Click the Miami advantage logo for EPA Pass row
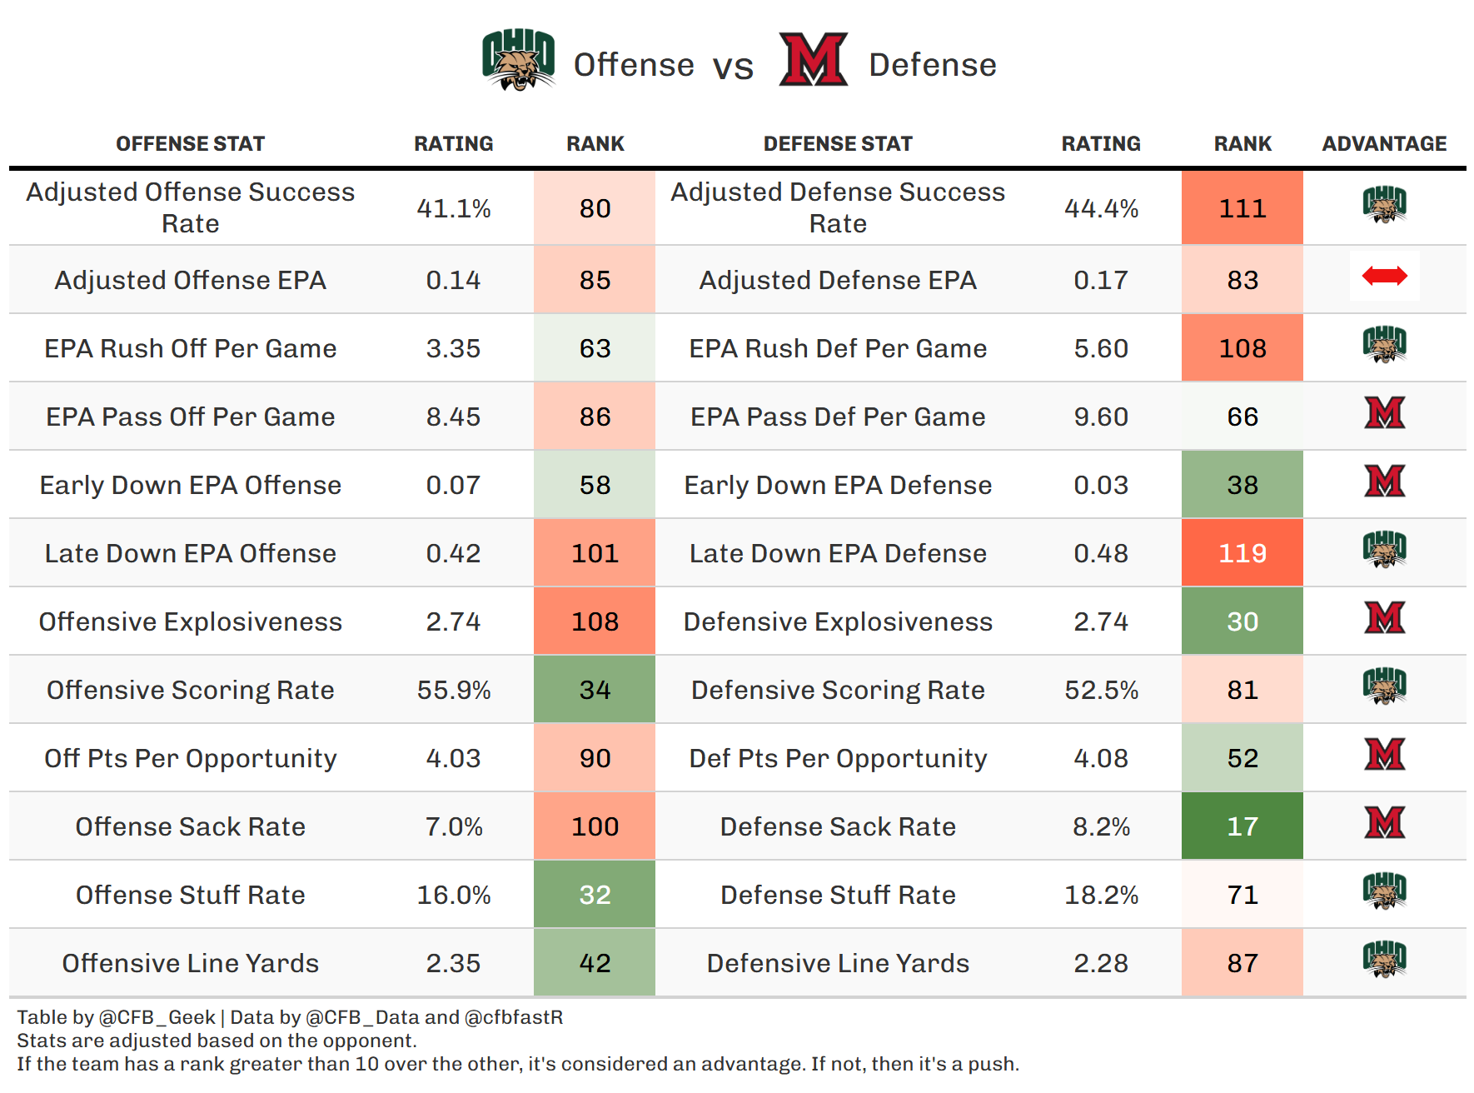 click(1384, 413)
